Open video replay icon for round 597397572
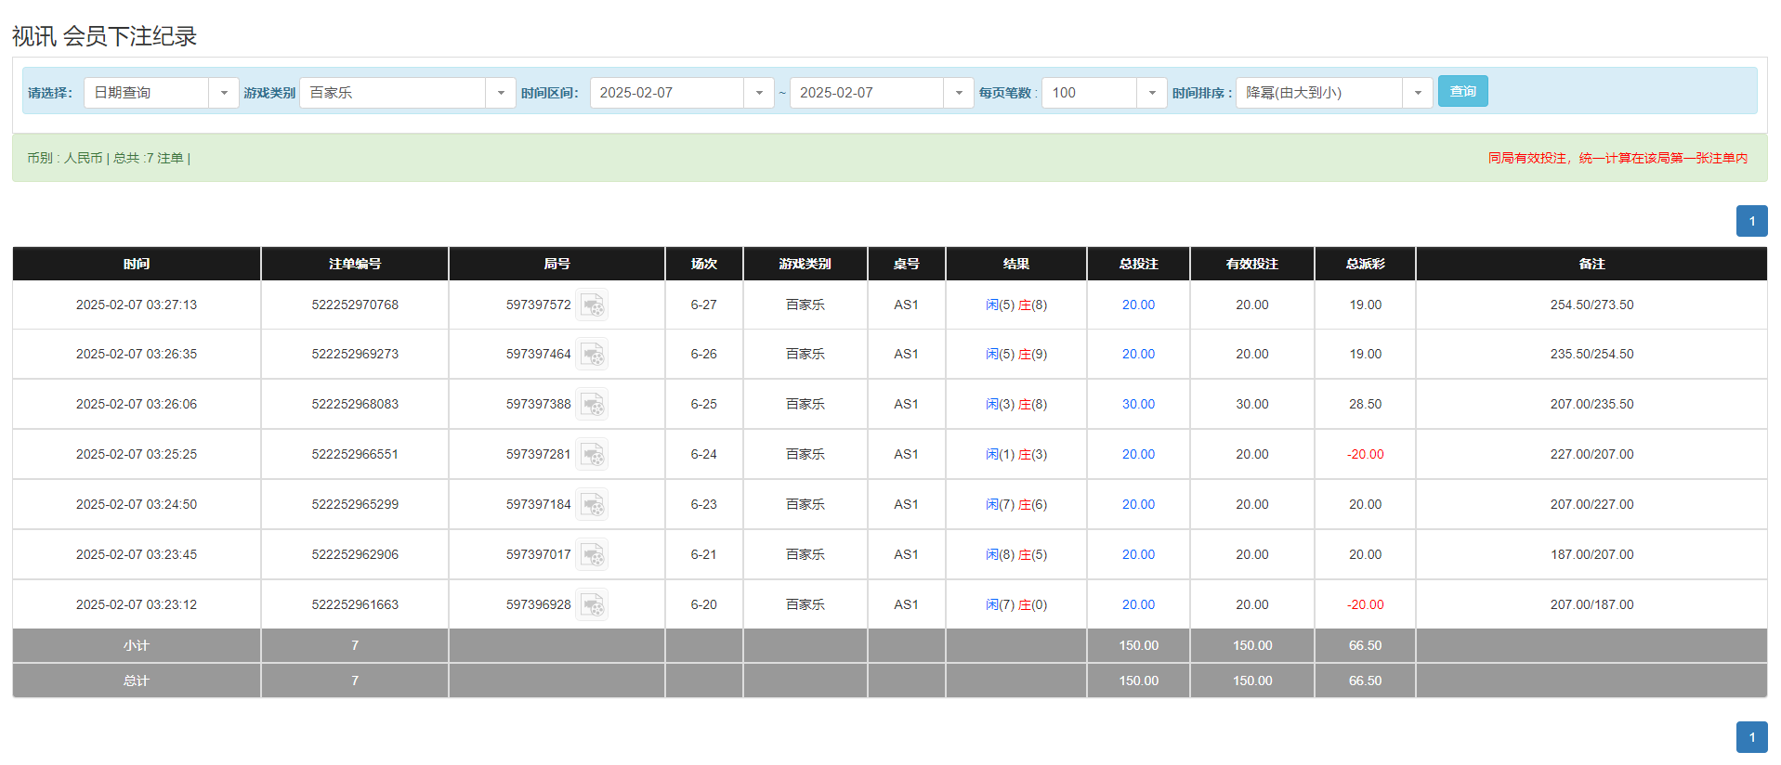 592,305
